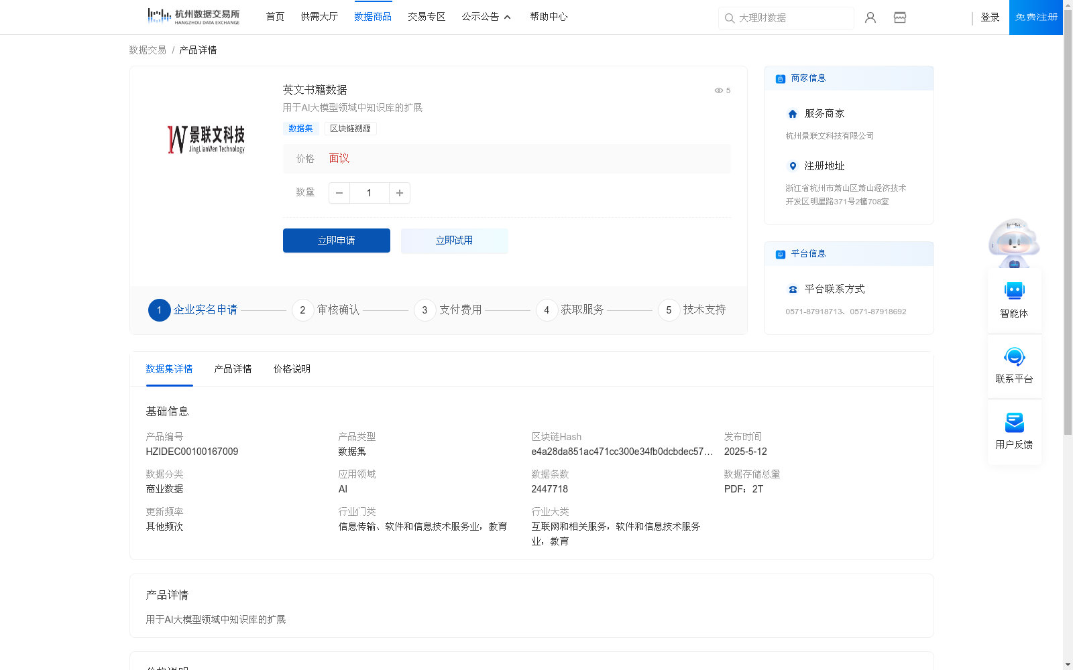Screen dimensions: 1073x670
Task: Open the user profile icon
Action: [x=870, y=17]
